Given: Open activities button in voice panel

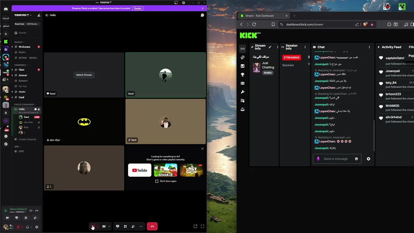Looking at the screenshot, I should [x=26, y=218].
